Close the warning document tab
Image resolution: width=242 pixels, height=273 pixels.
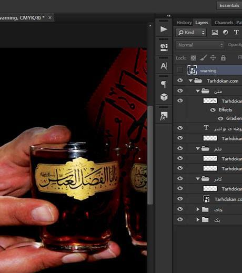pyautogui.click(x=50, y=17)
